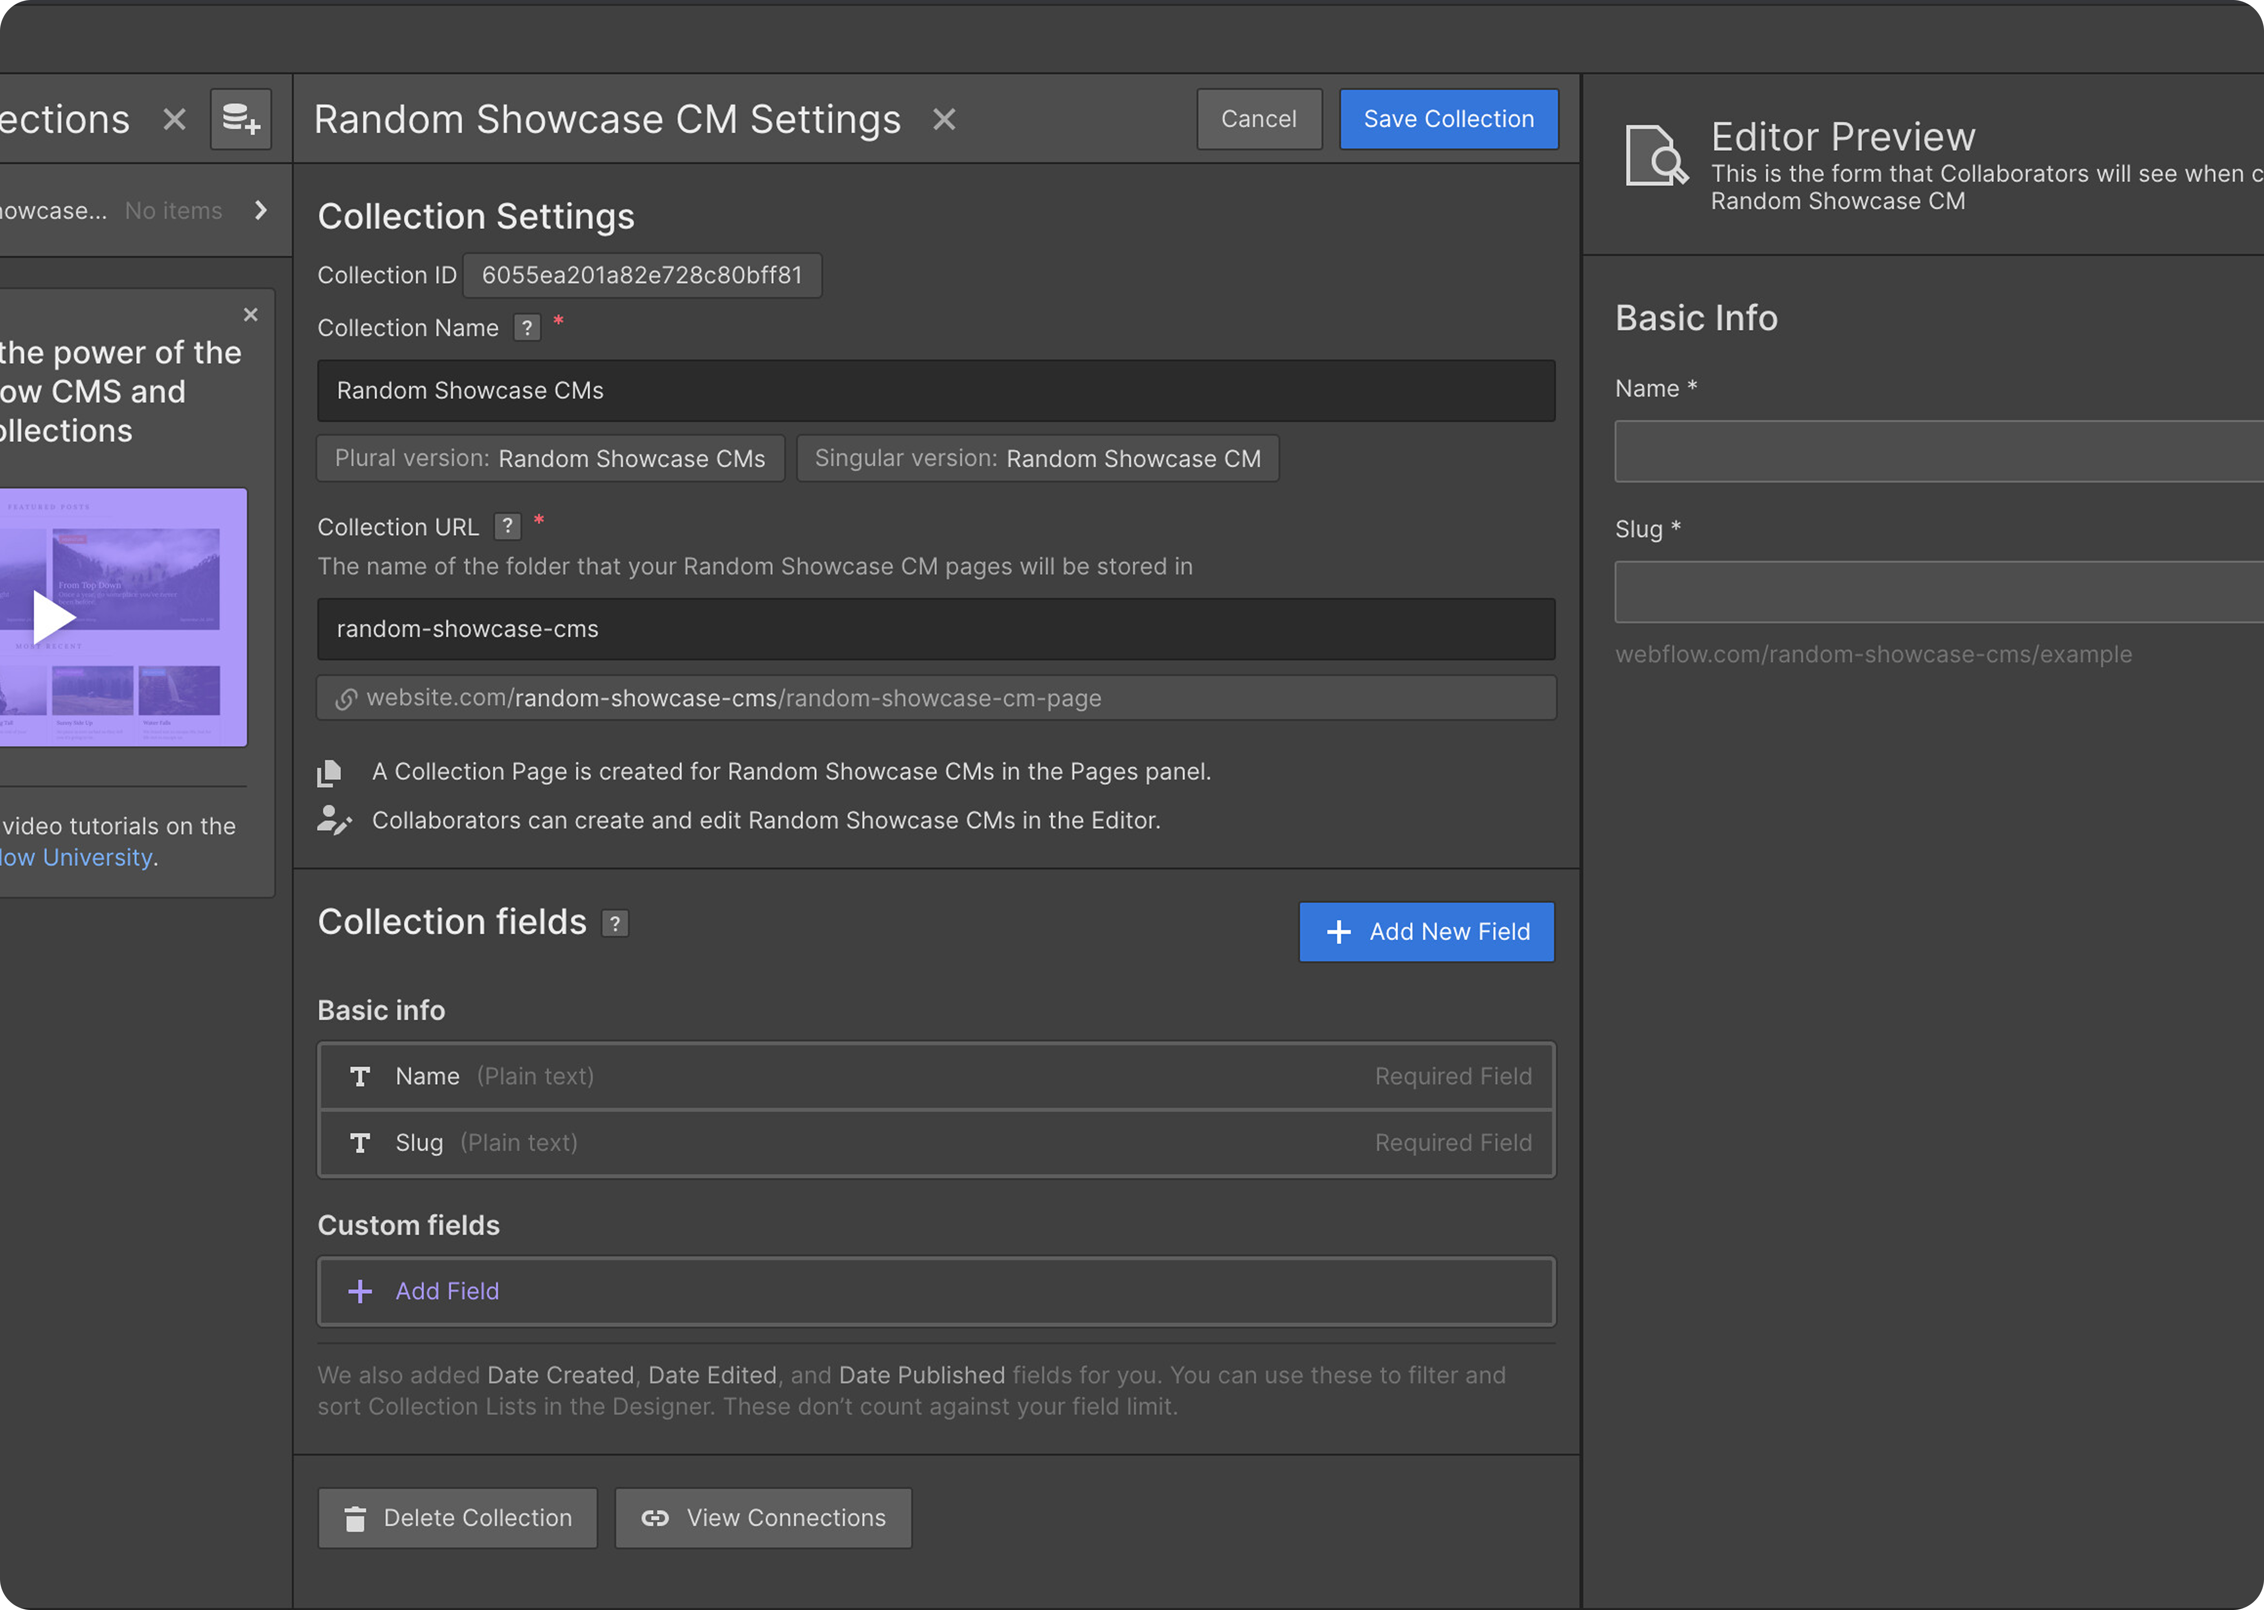The image size is (2264, 1610).
Task: Click 'Required Field' label on Name row
Action: (1453, 1076)
